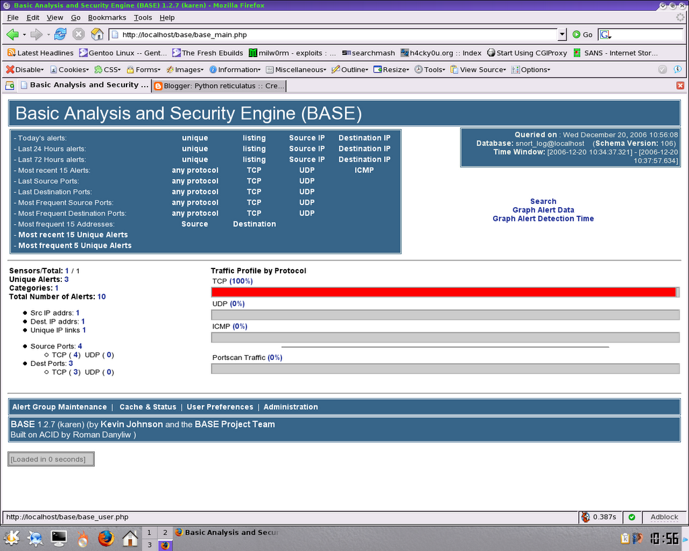The height and width of the screenshot is (551, 689).
Task: Open the Klipper clipboard tray icon
Action: [625, 538]
